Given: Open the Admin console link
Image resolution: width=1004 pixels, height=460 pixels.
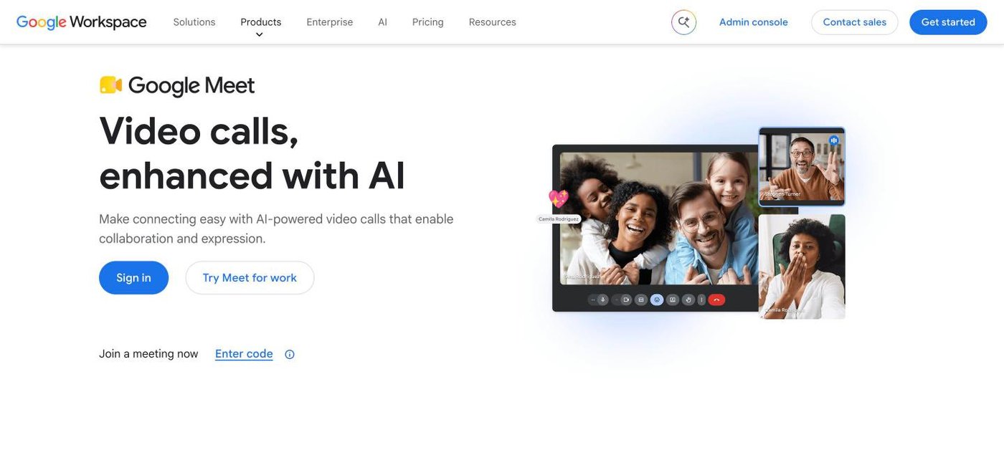Looking at the screenshot, I should coord(754,22).
